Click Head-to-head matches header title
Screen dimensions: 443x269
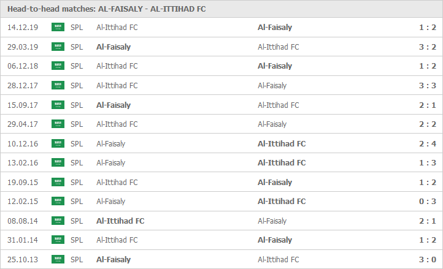107,9
